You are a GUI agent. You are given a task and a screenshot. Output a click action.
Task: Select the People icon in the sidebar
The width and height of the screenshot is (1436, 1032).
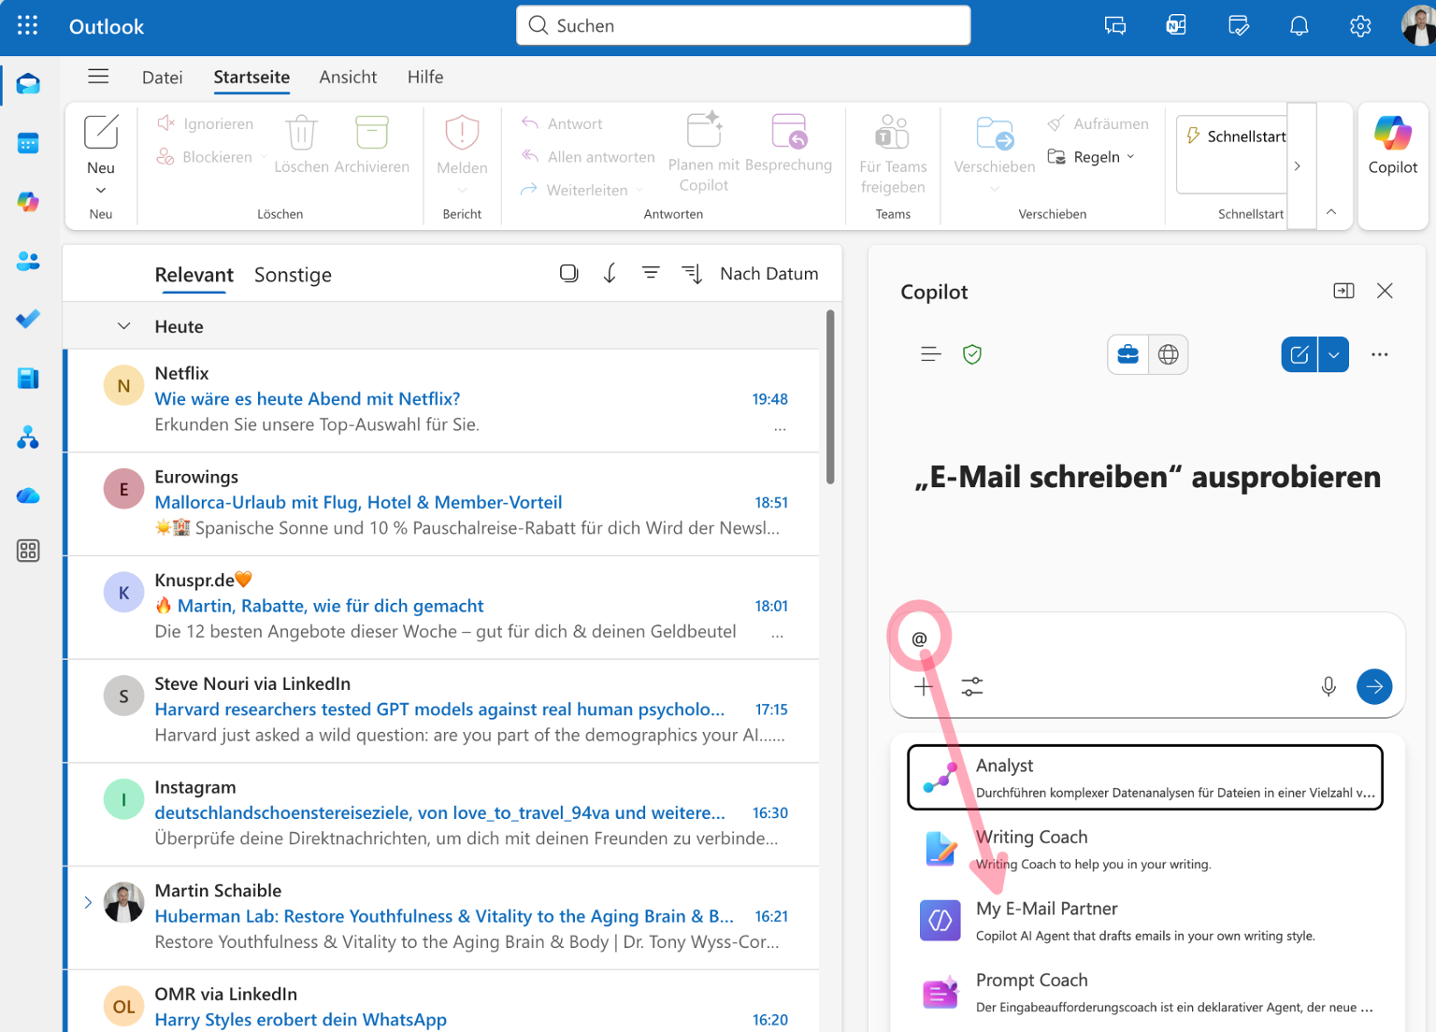28,262
